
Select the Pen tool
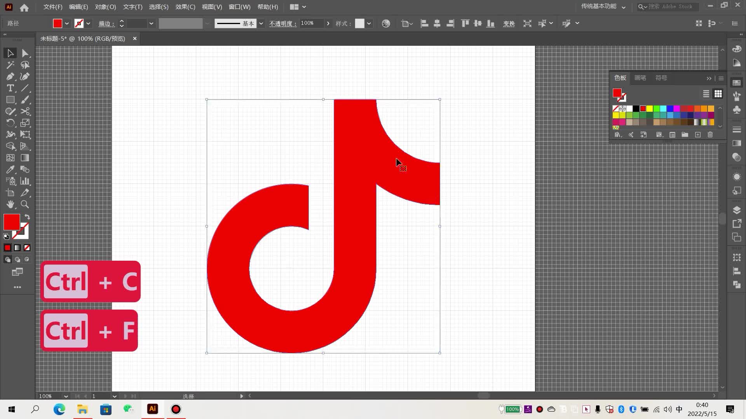click(10, 76)
